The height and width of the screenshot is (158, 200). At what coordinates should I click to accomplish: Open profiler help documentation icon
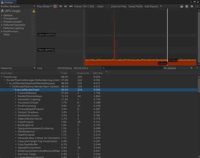click(192, 6)
